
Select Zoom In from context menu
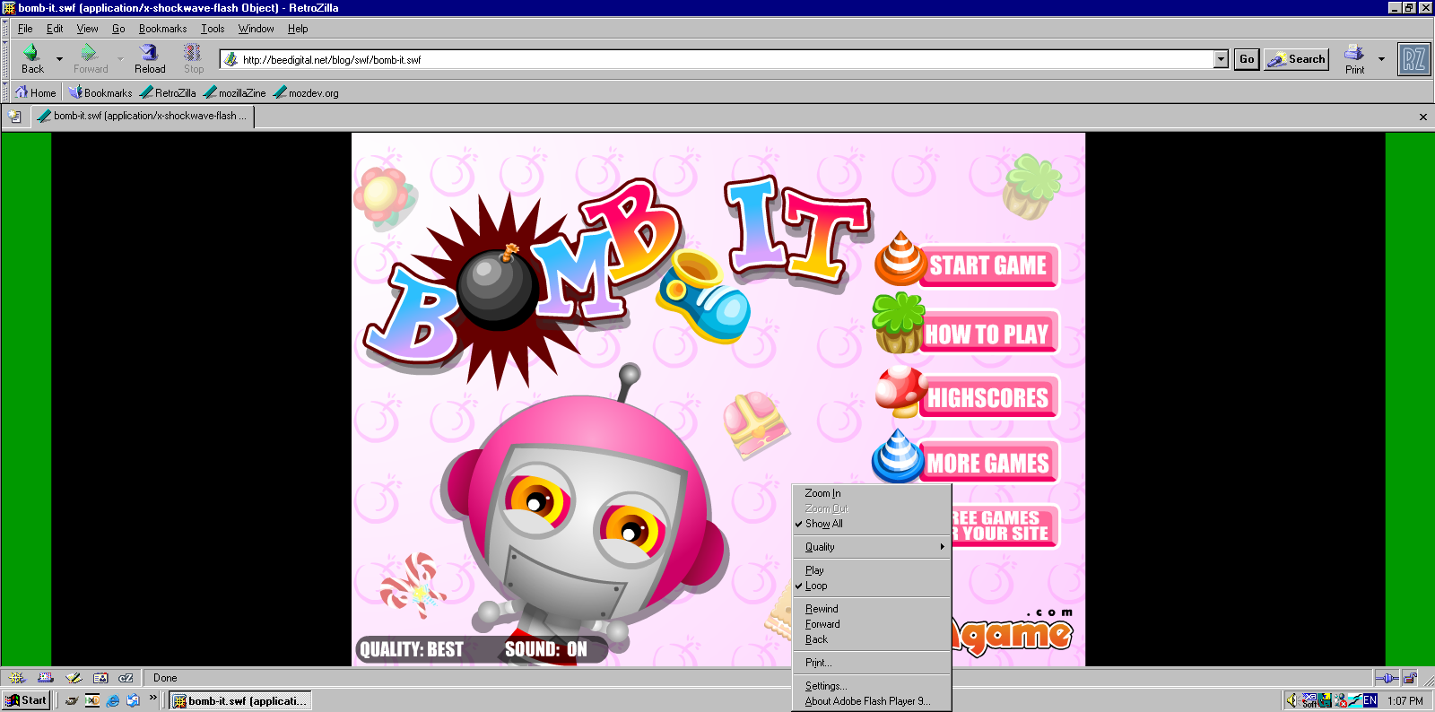[x=822, y=493]
